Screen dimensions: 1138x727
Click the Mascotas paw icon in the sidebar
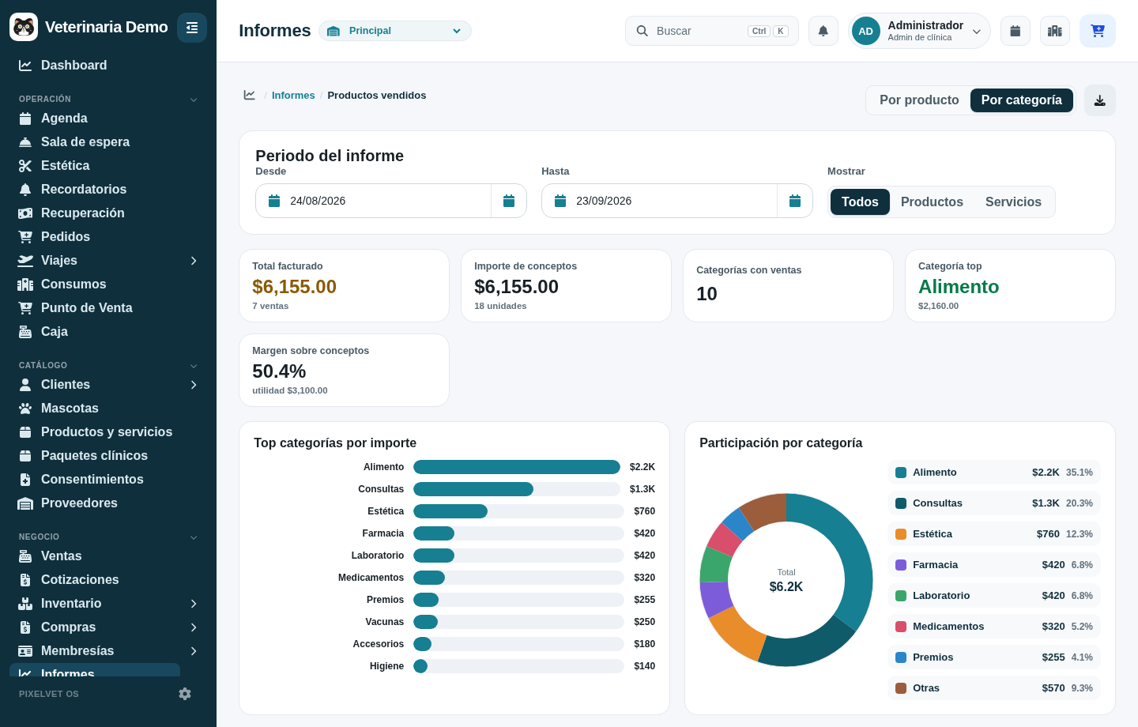point(25,409)
